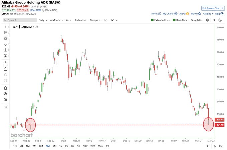The height and width of the screenshot is (150, 227).
Task: Click the 125.48 current price label
Action: pyautogui.click(x=220, y=120)
